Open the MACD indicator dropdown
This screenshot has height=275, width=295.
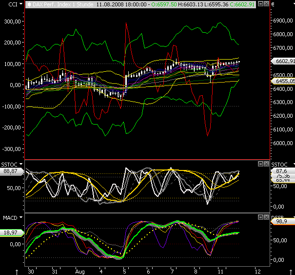(21, 217)
